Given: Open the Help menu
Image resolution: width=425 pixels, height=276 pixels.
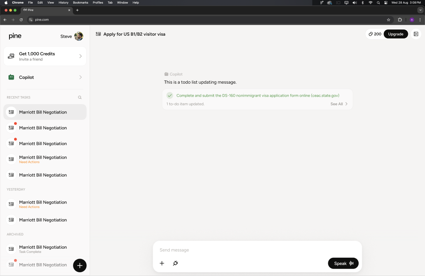Looking at the screenshot, I should 136,2.
